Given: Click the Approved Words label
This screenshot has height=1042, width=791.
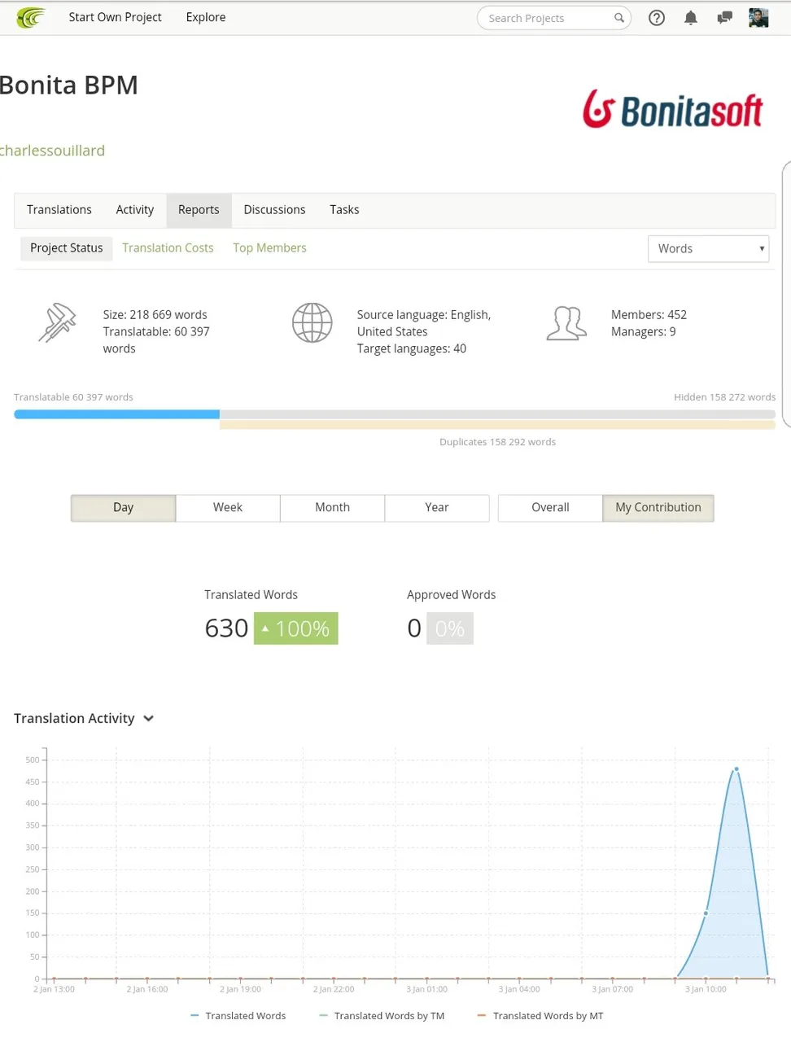Looking at the screenshot, I should 451,595.
